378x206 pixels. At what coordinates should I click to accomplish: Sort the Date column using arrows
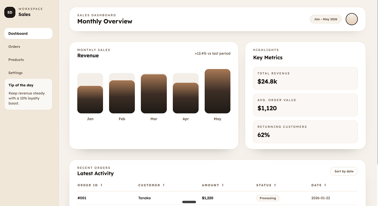click(x=325, y=185)
